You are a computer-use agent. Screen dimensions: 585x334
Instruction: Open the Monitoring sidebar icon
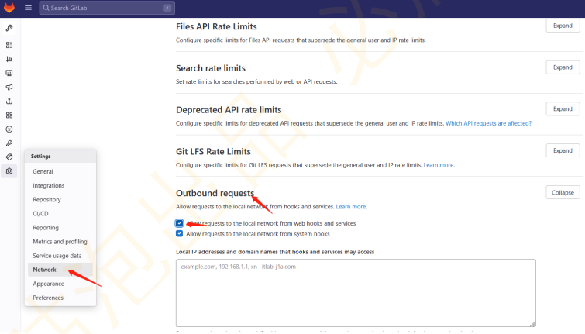tap(9, 73)
